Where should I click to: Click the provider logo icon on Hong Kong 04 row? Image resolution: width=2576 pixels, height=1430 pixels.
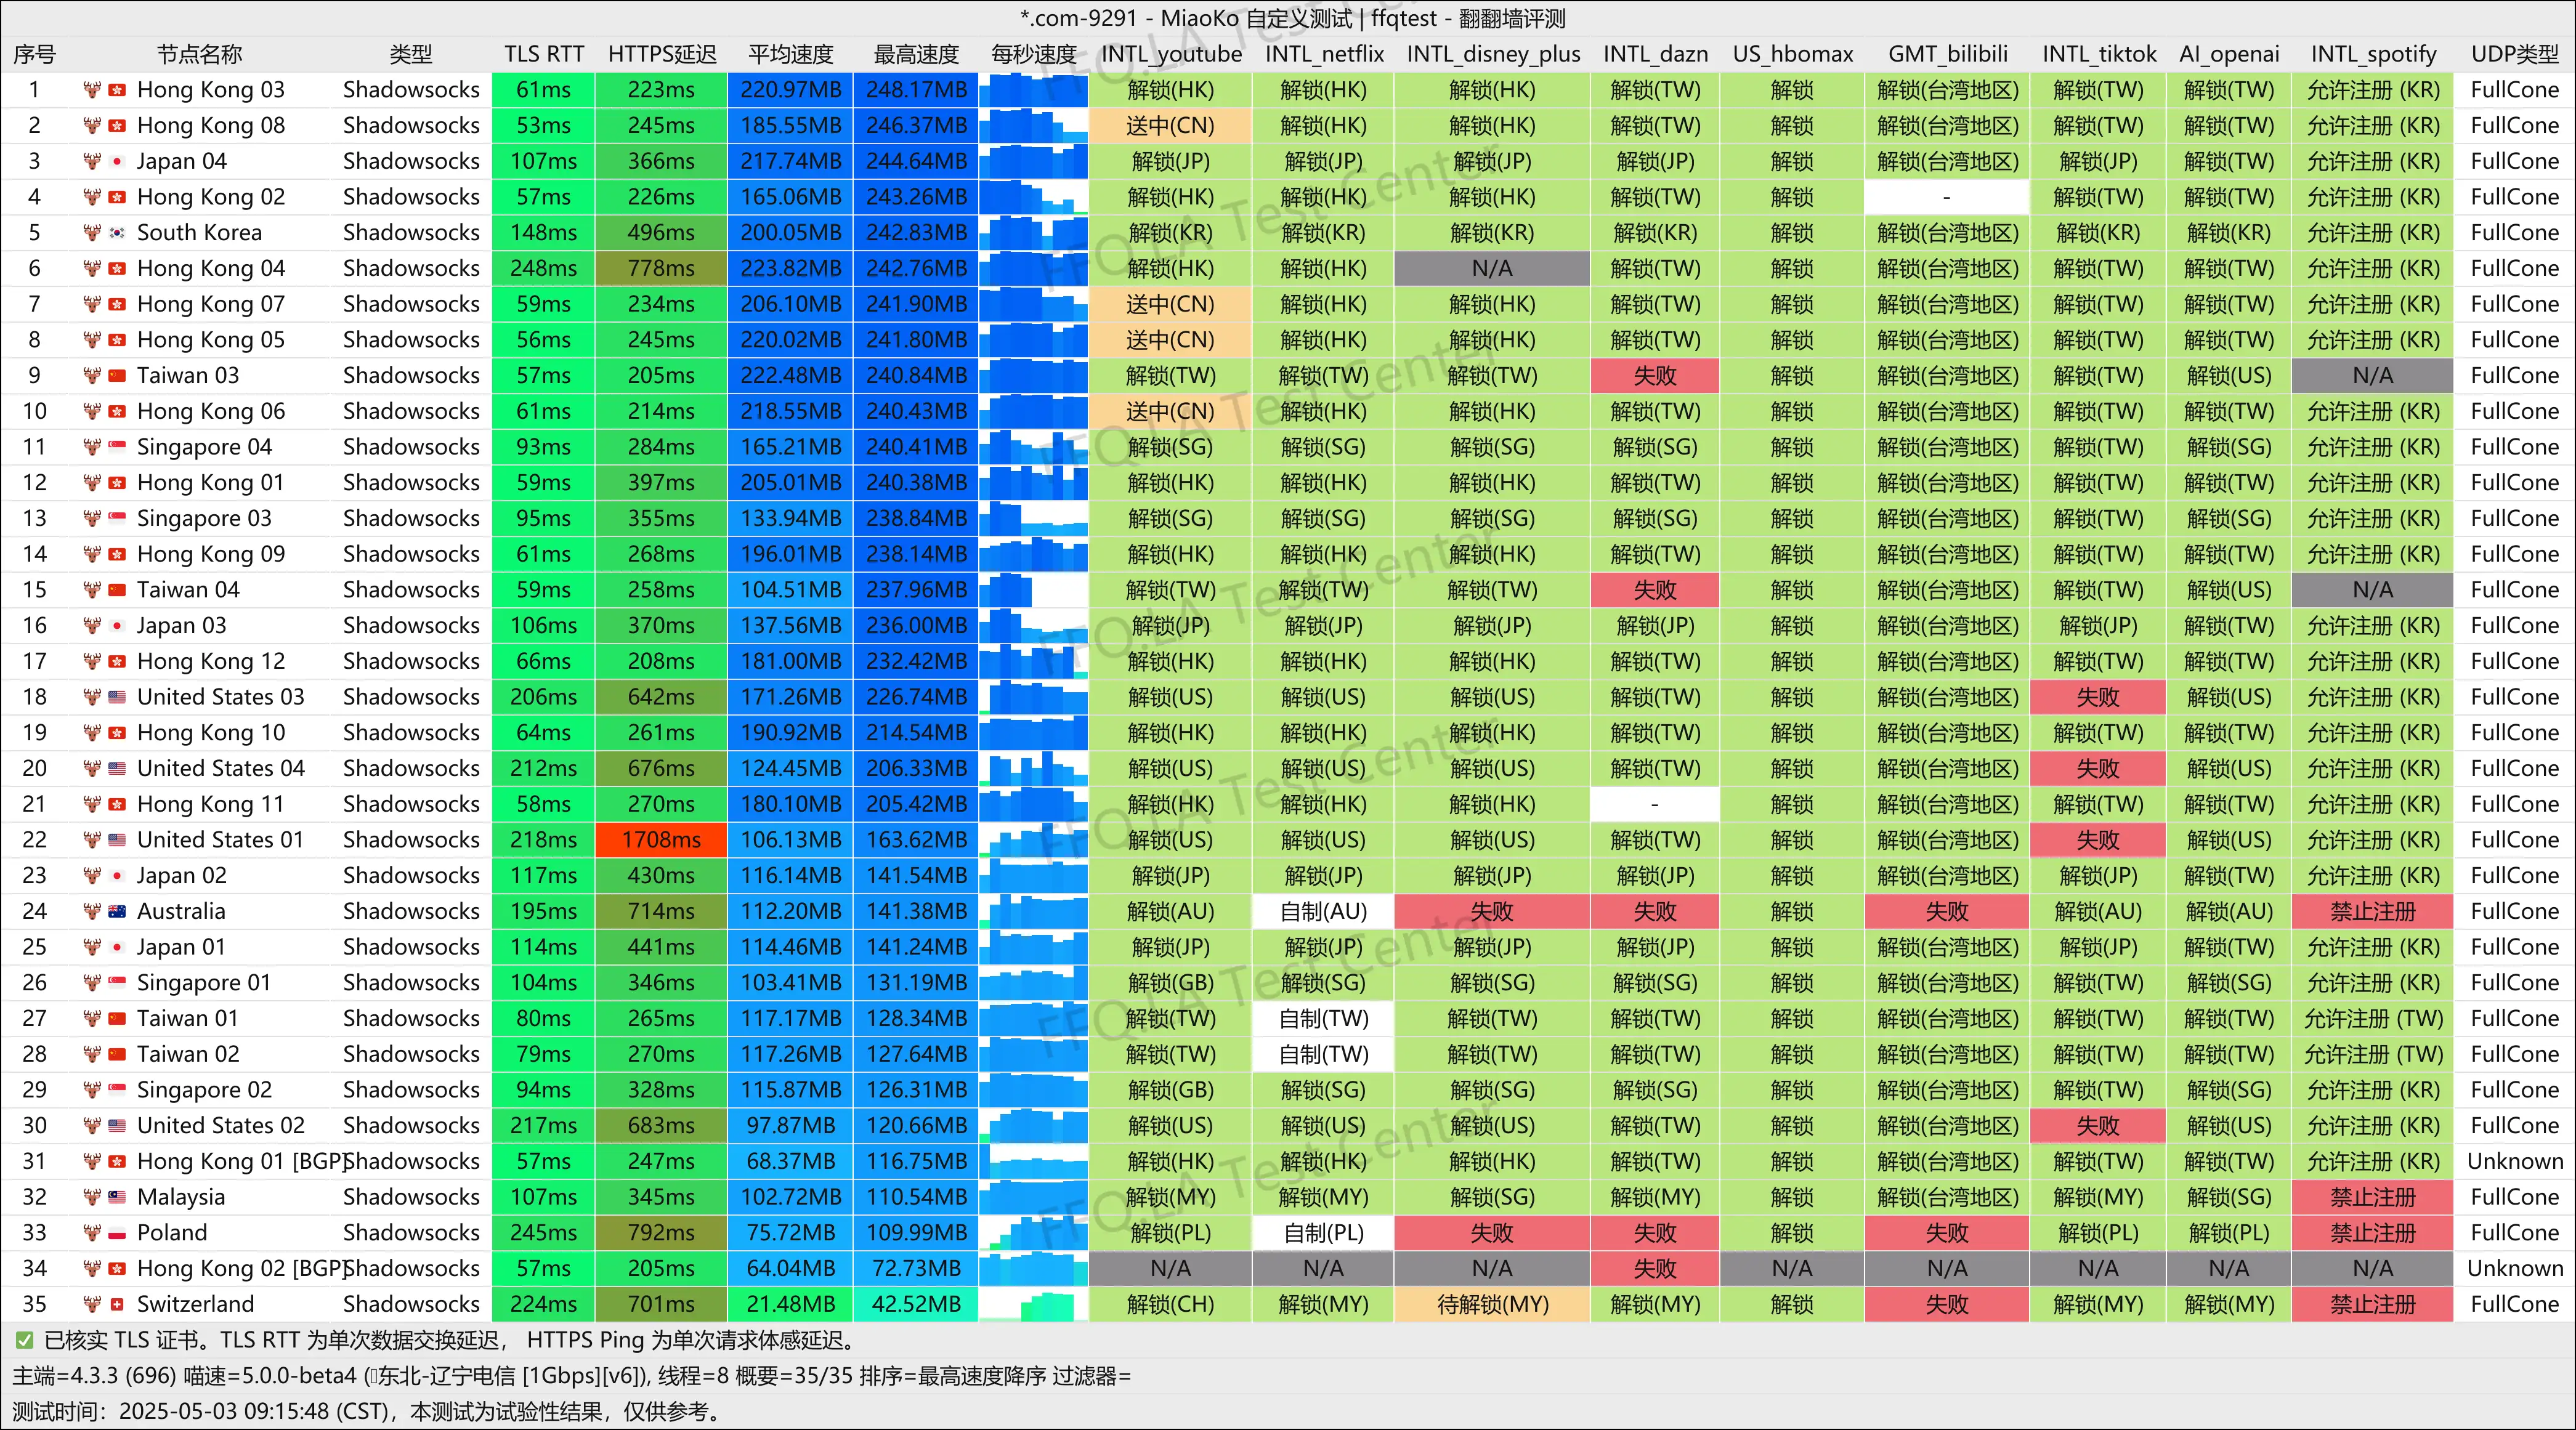tap(92, 269)
